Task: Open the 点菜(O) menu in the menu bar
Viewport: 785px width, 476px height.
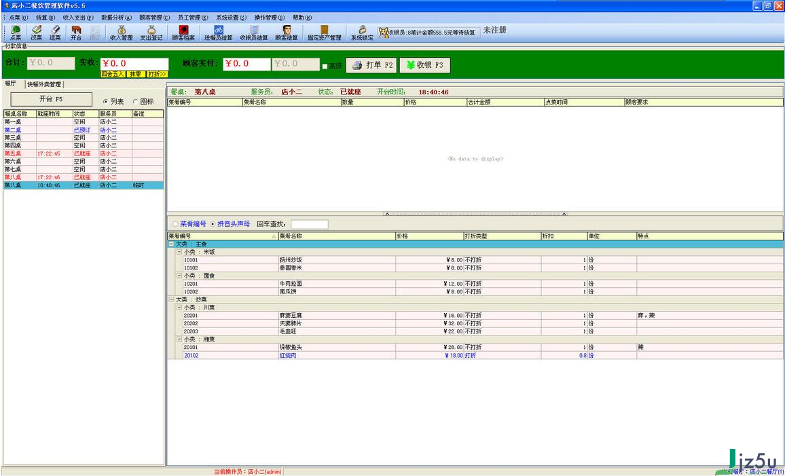Action: pyautogui.click(x=18, y=18)
